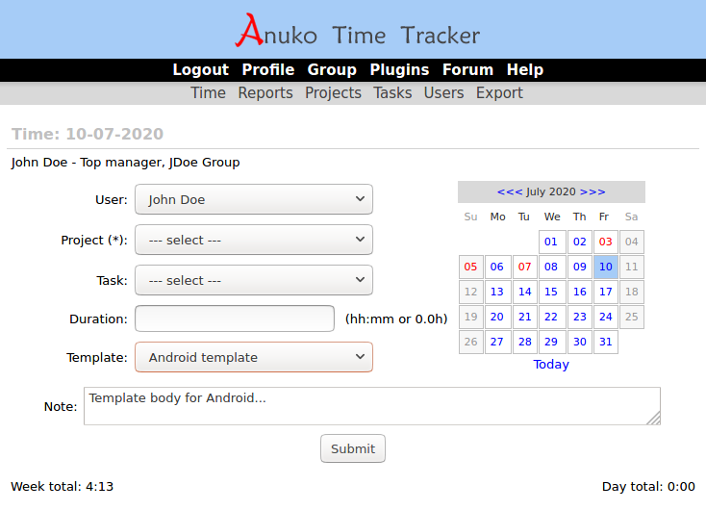
Task: Switch to the Tasks tab
Action: click(x=392, y=92)
